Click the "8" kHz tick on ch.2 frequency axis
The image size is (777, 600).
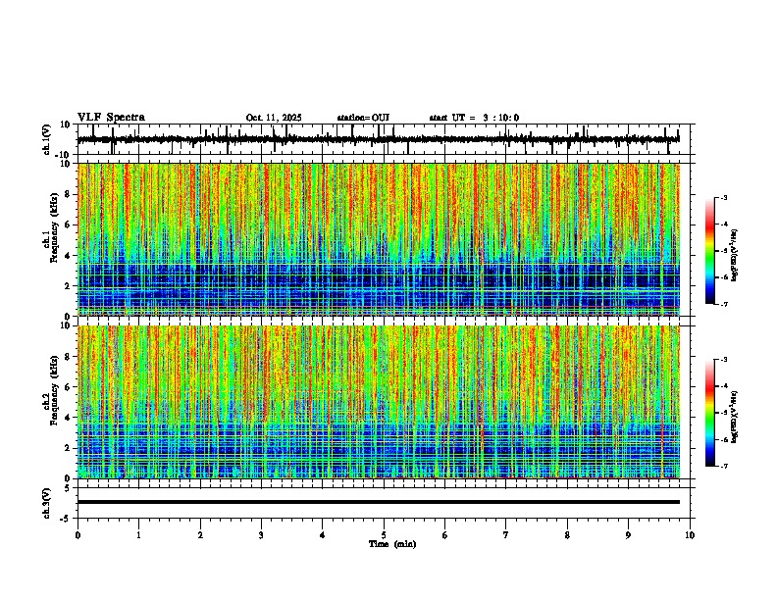click(69, 357)
